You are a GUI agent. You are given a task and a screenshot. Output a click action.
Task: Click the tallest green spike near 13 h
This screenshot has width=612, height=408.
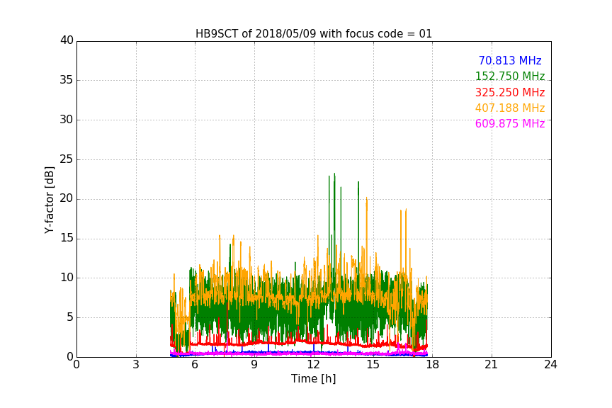pos(334,211)
